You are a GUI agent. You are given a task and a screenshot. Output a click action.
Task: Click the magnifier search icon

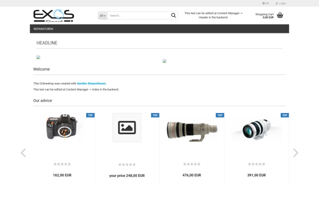click(173, 15)
